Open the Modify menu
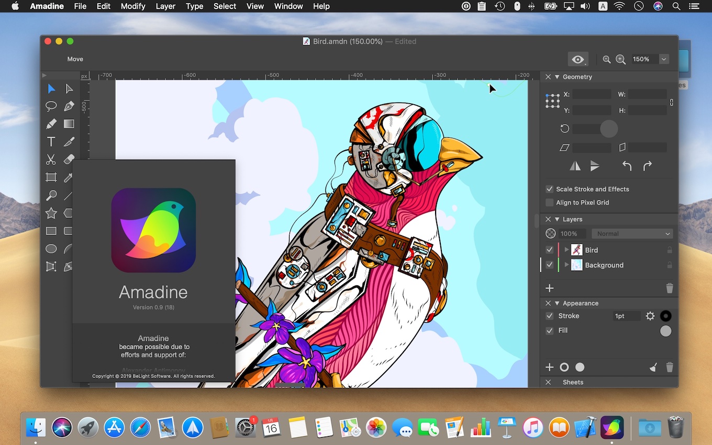The width and height of the screenshot is (712, 445). point(133,6)
